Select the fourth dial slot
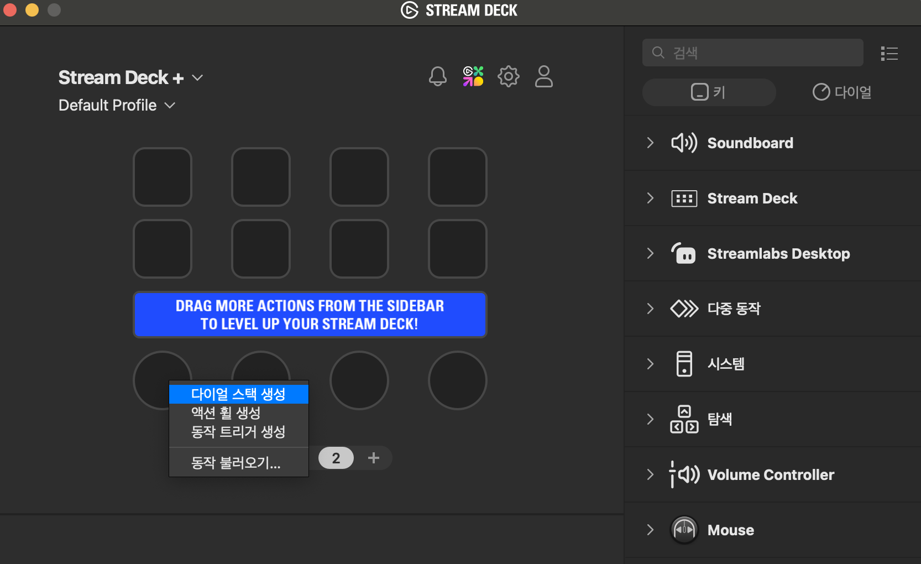This screenshot has width=921, height=564. pos(458,380)
